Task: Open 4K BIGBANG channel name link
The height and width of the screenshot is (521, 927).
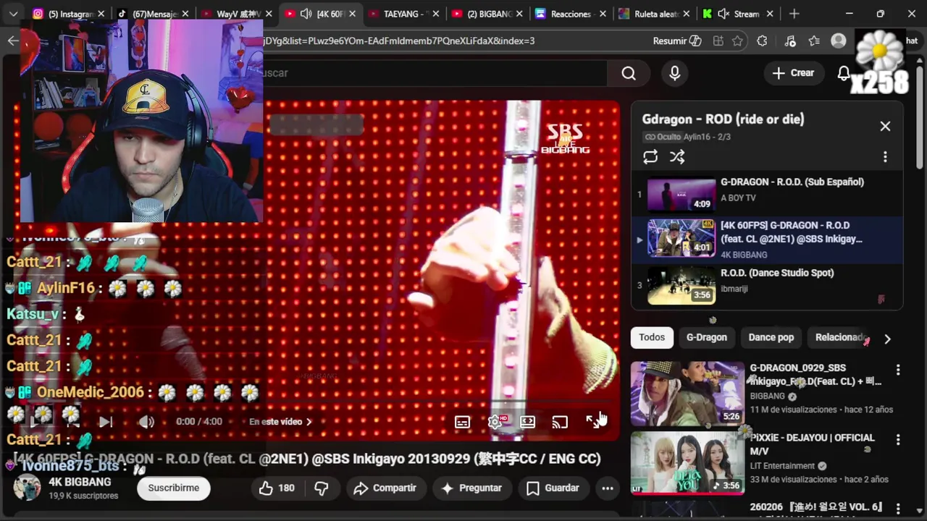Action: point(80,482)
